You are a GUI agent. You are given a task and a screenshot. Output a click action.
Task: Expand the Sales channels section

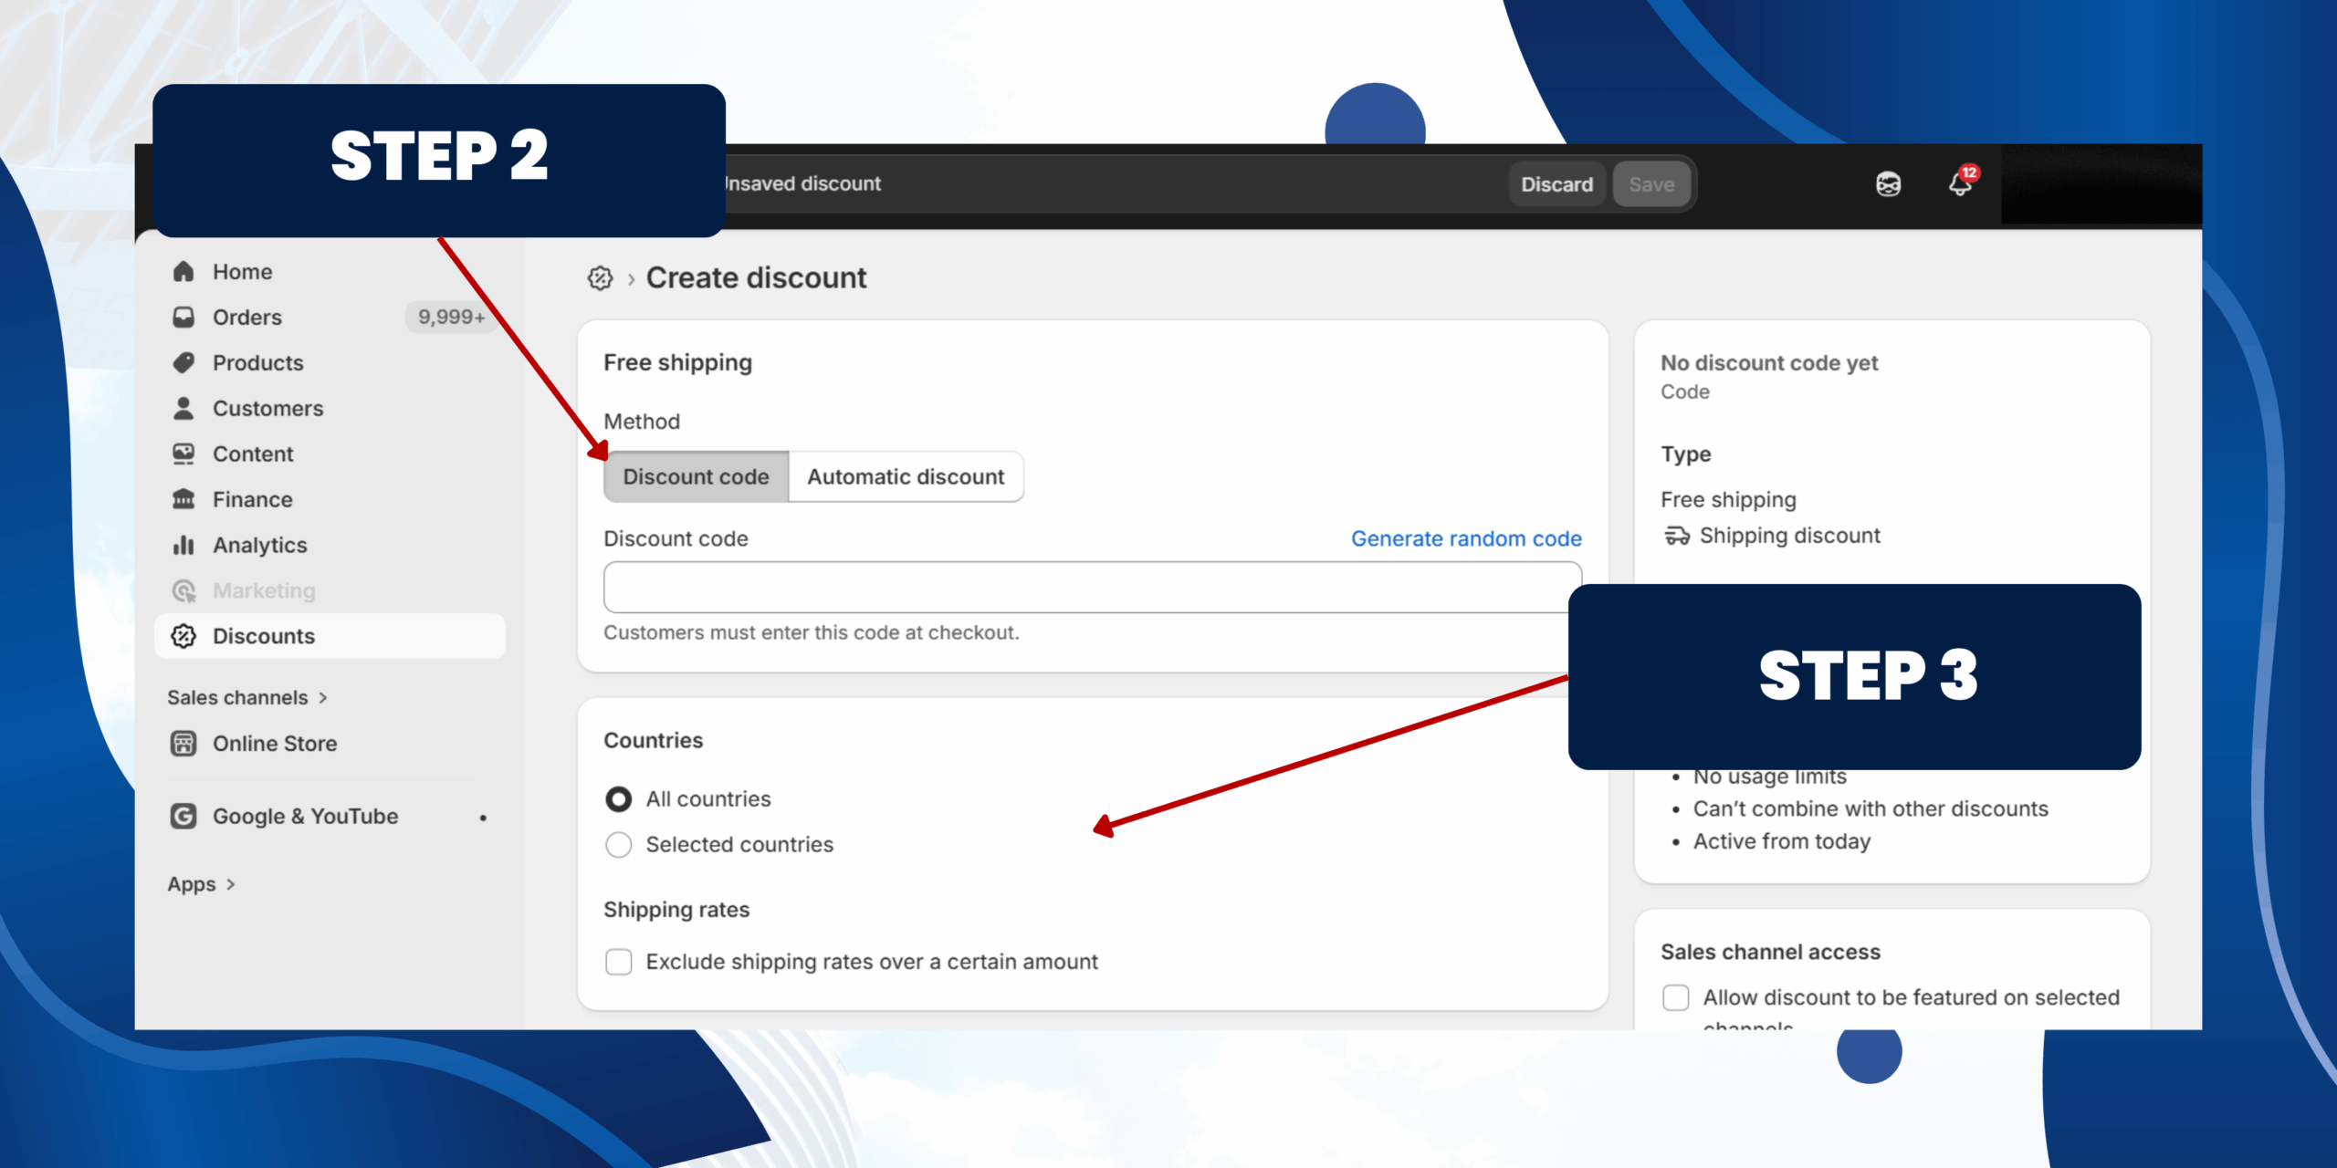point(322,698)
